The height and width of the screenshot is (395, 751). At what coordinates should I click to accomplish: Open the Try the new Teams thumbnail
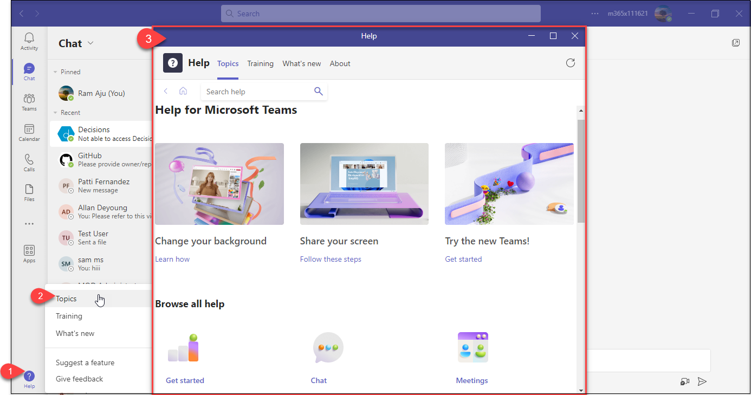pos(509,184)
